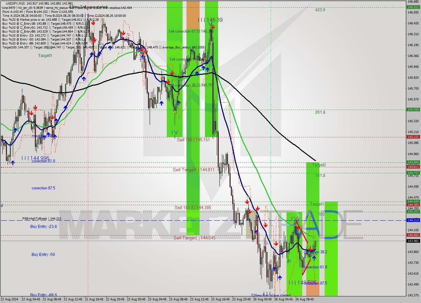Click the '26 Aug 08:45' time axis label
Viewport: 421px width, 303px height.
305,300
